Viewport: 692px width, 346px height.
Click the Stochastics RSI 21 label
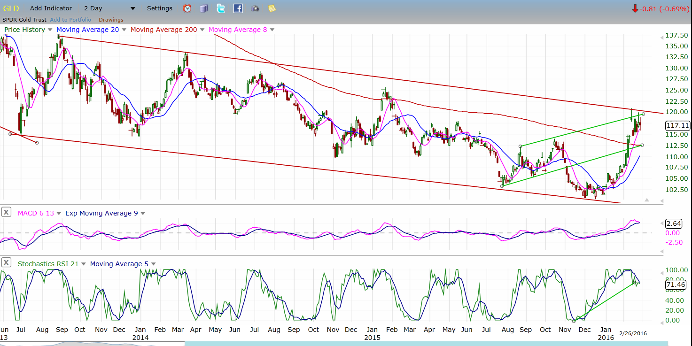48,264
